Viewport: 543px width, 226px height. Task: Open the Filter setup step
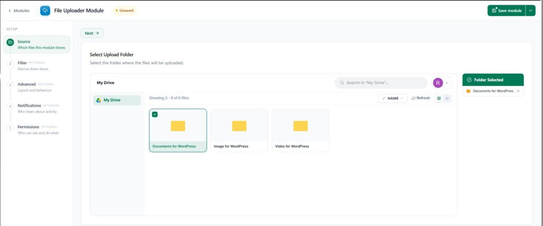[x=37, y=66]
